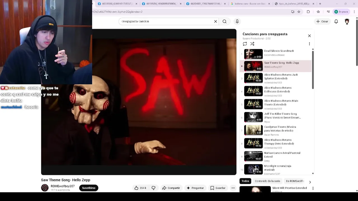Click the install app icon in address bar

[293, 12]
